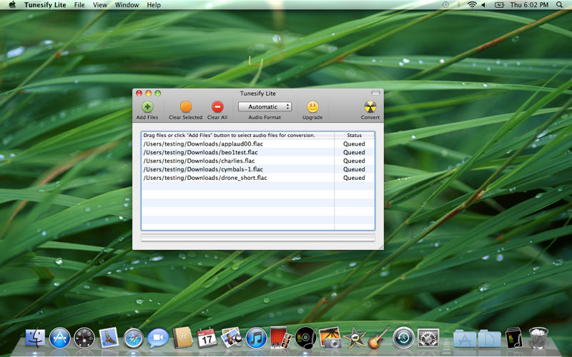Open Finder from the dock
572x357 pixels.
35,338
